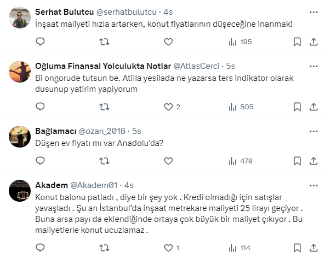Like the AtlasCerci tweet with 2 likes
331x258 pixels.
tap(168, 107)
